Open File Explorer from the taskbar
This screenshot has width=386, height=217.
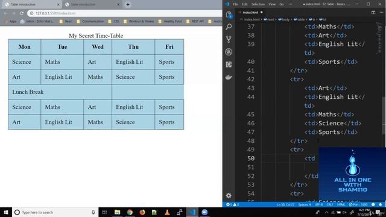(x=117, y=212)
